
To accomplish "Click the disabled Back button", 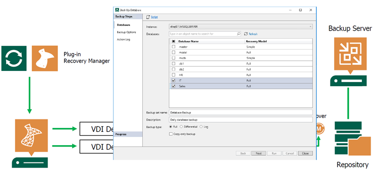I will [x=243, y=153].
